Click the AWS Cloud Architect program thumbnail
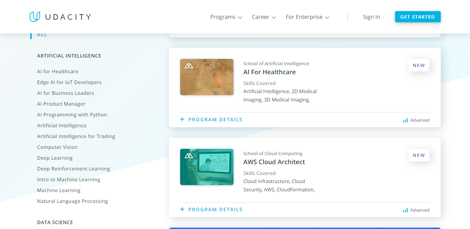The width and height of the screenshot is (470, 229). pyautogui.click(x=207, y=167)
